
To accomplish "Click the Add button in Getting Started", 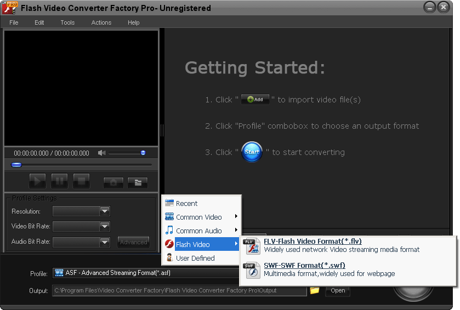I will click(x=255, y=99).
